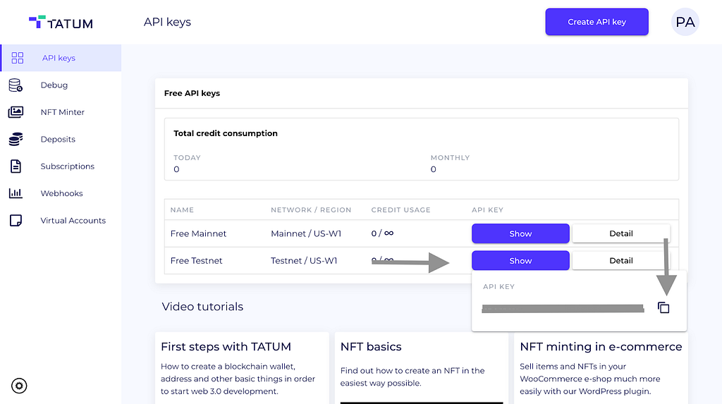The width and height of the screenshot is (722, 404).
Task: Open the NFT basics tutorial card
Action: 422,367
